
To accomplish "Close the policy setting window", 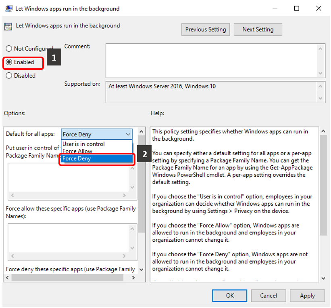I will point(319,8).
